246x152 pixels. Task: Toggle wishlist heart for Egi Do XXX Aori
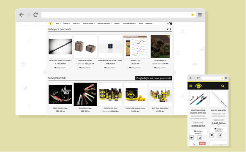(x=212, y=135)
